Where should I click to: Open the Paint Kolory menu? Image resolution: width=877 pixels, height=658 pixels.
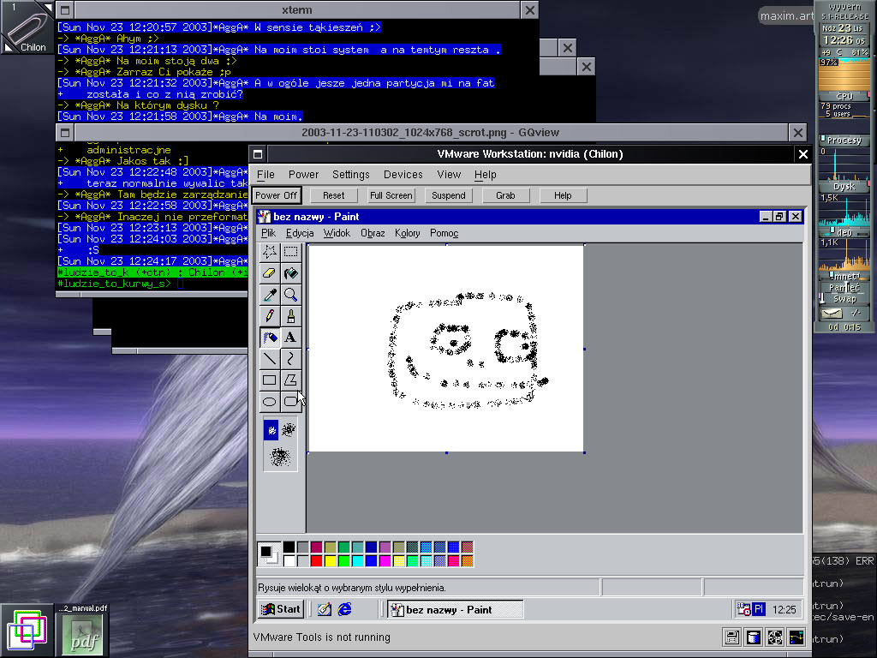(x=407, y=233)
